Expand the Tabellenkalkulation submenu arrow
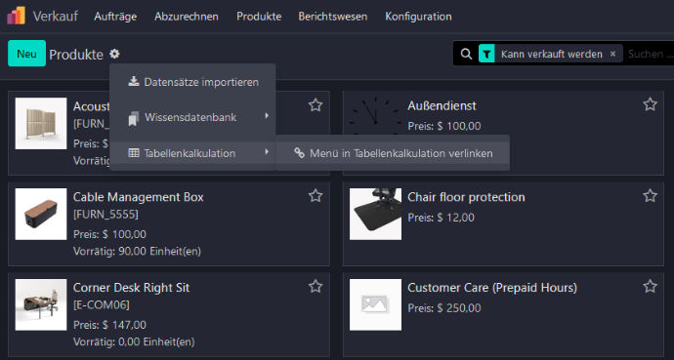The width and height of the screenshot is (674, 360). [267, 152]
